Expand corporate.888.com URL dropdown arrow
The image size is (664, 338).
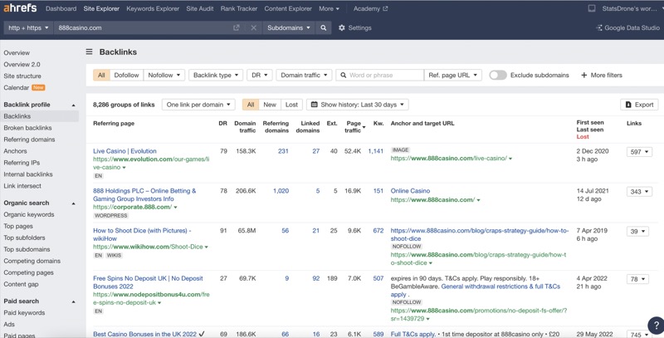[x=175, y=208]
